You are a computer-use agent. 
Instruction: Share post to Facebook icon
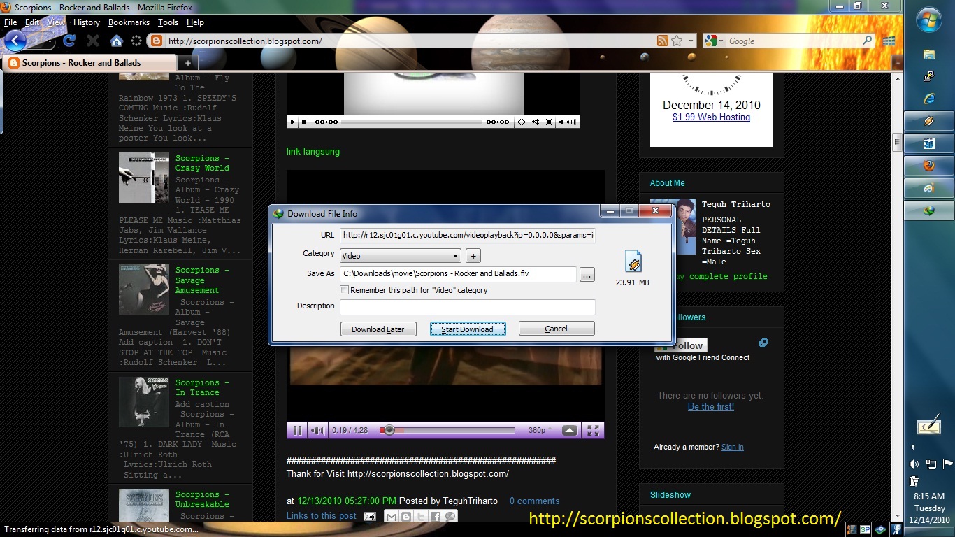pos(436,516)
